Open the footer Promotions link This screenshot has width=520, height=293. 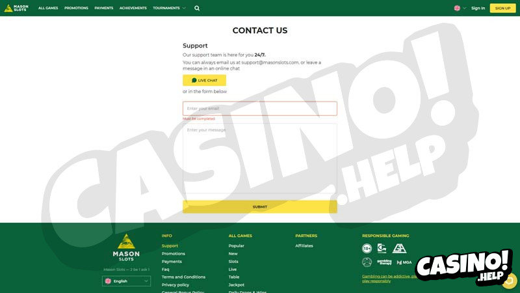(174, 253)
